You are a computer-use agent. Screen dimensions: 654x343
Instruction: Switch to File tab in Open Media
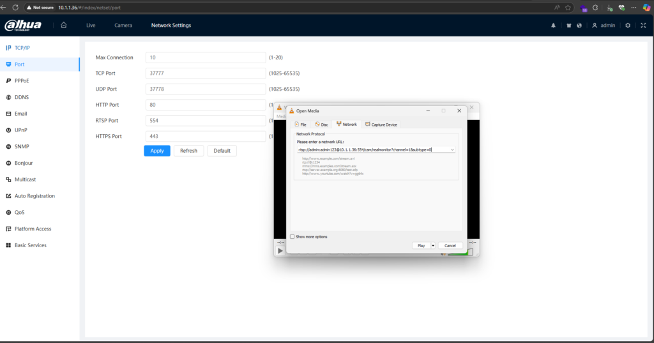[300, 125]
